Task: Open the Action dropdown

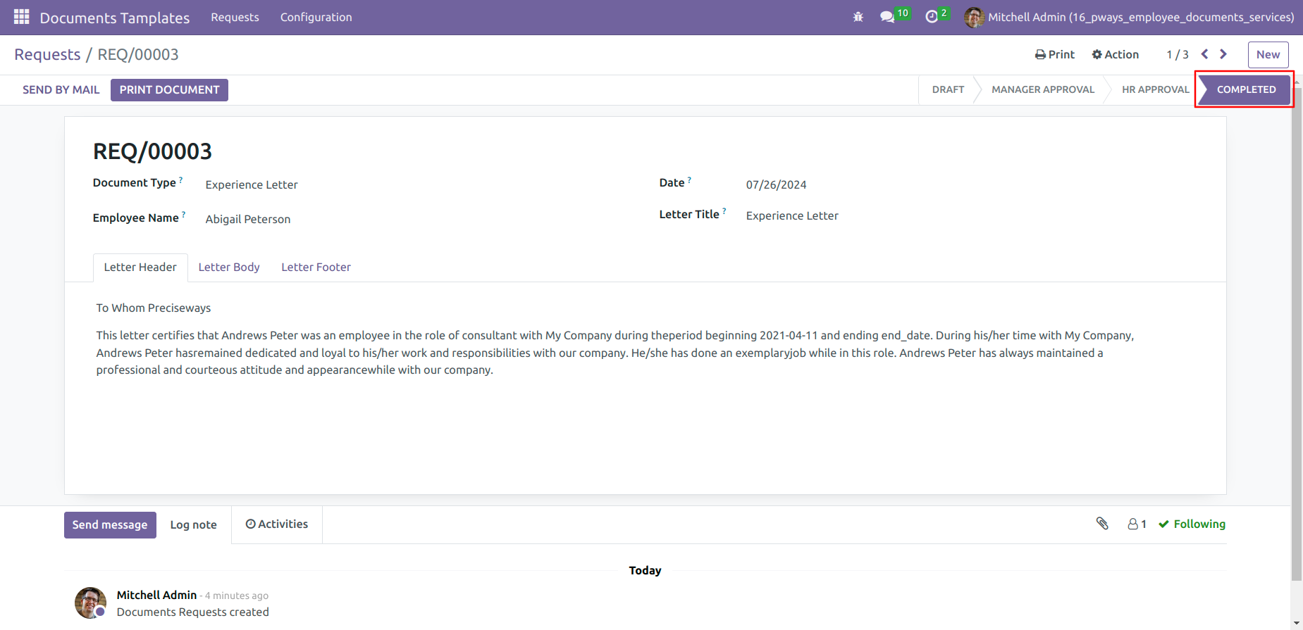Action: click(1115, 54)
